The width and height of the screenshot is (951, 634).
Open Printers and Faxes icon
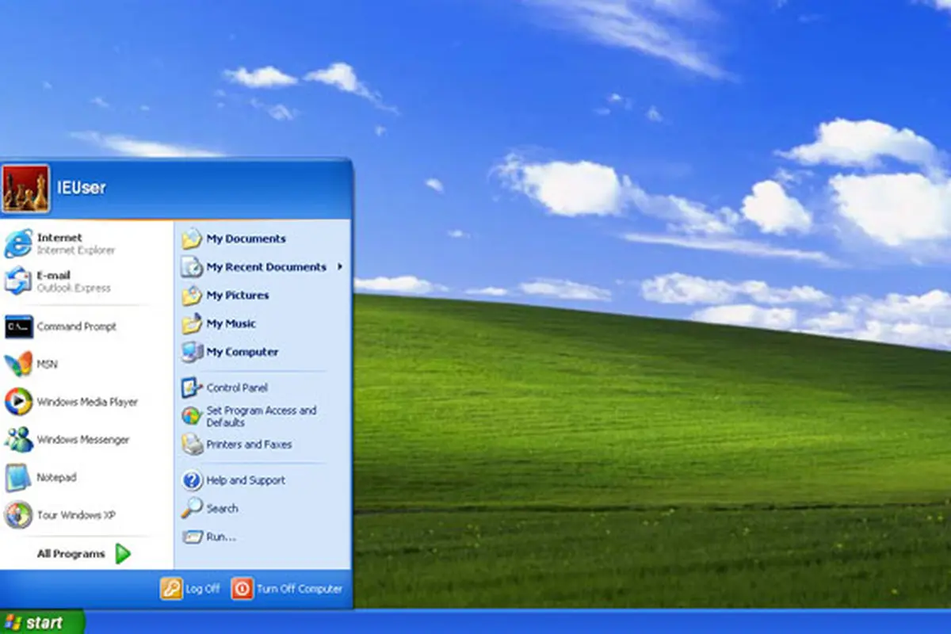tap(192, 445)
